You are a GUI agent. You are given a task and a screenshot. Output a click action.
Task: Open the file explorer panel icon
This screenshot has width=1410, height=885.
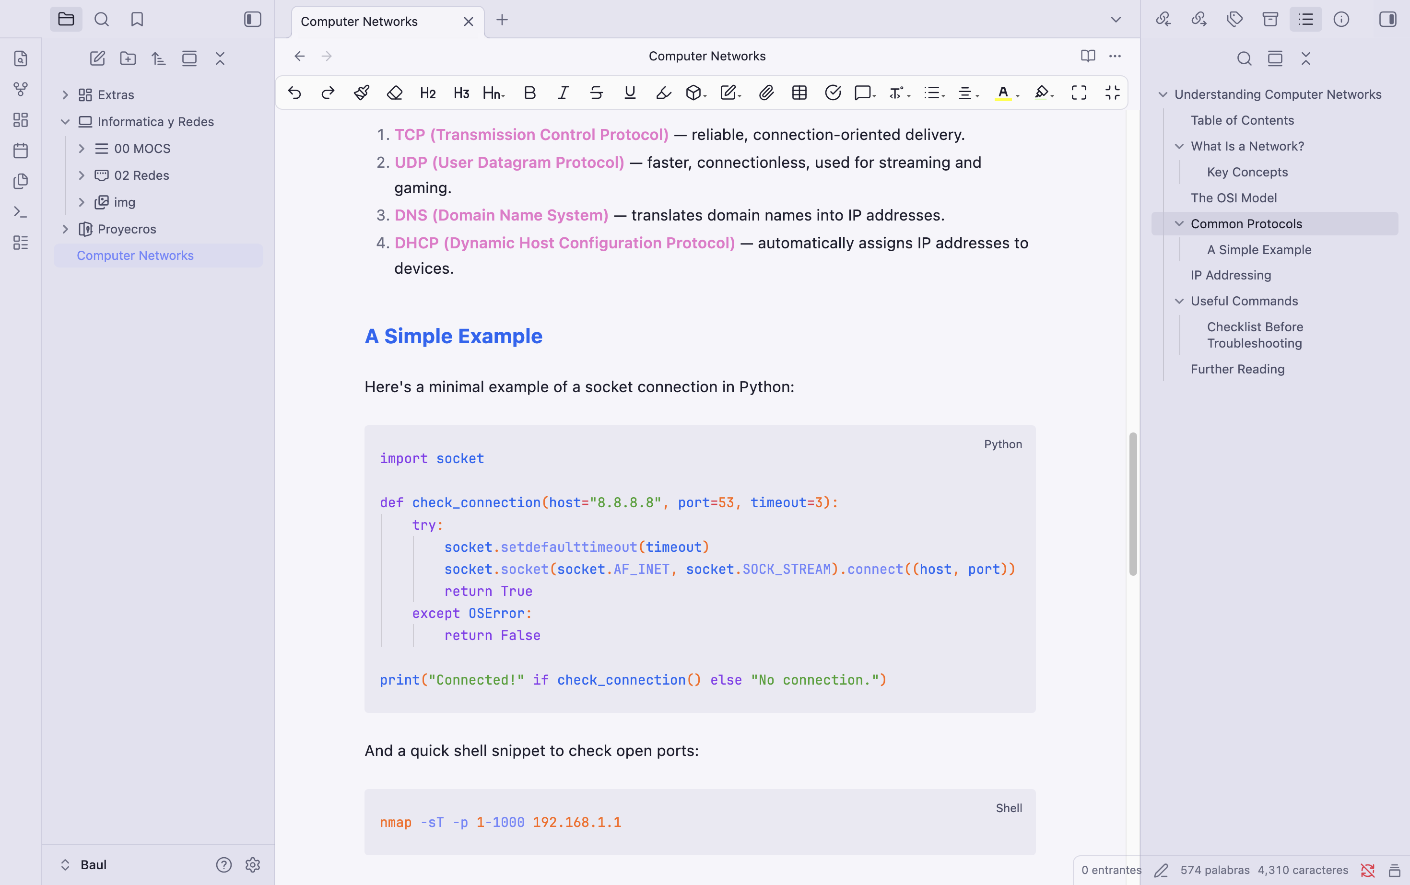tap(66, 19)
